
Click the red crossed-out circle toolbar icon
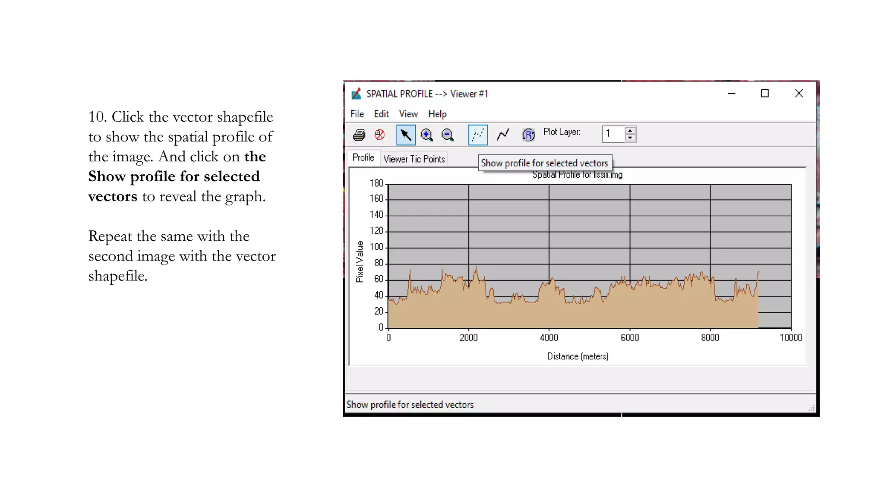[x=380, y=135]
